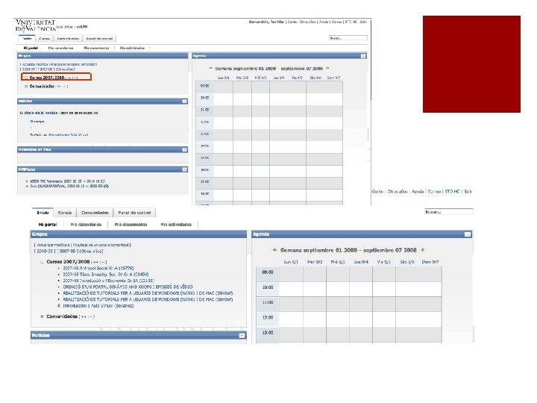This screenshot has width=537, height=403.
Task: Expand all with ++ beside Cursos 2007/2008
Action: coord(95,262)
